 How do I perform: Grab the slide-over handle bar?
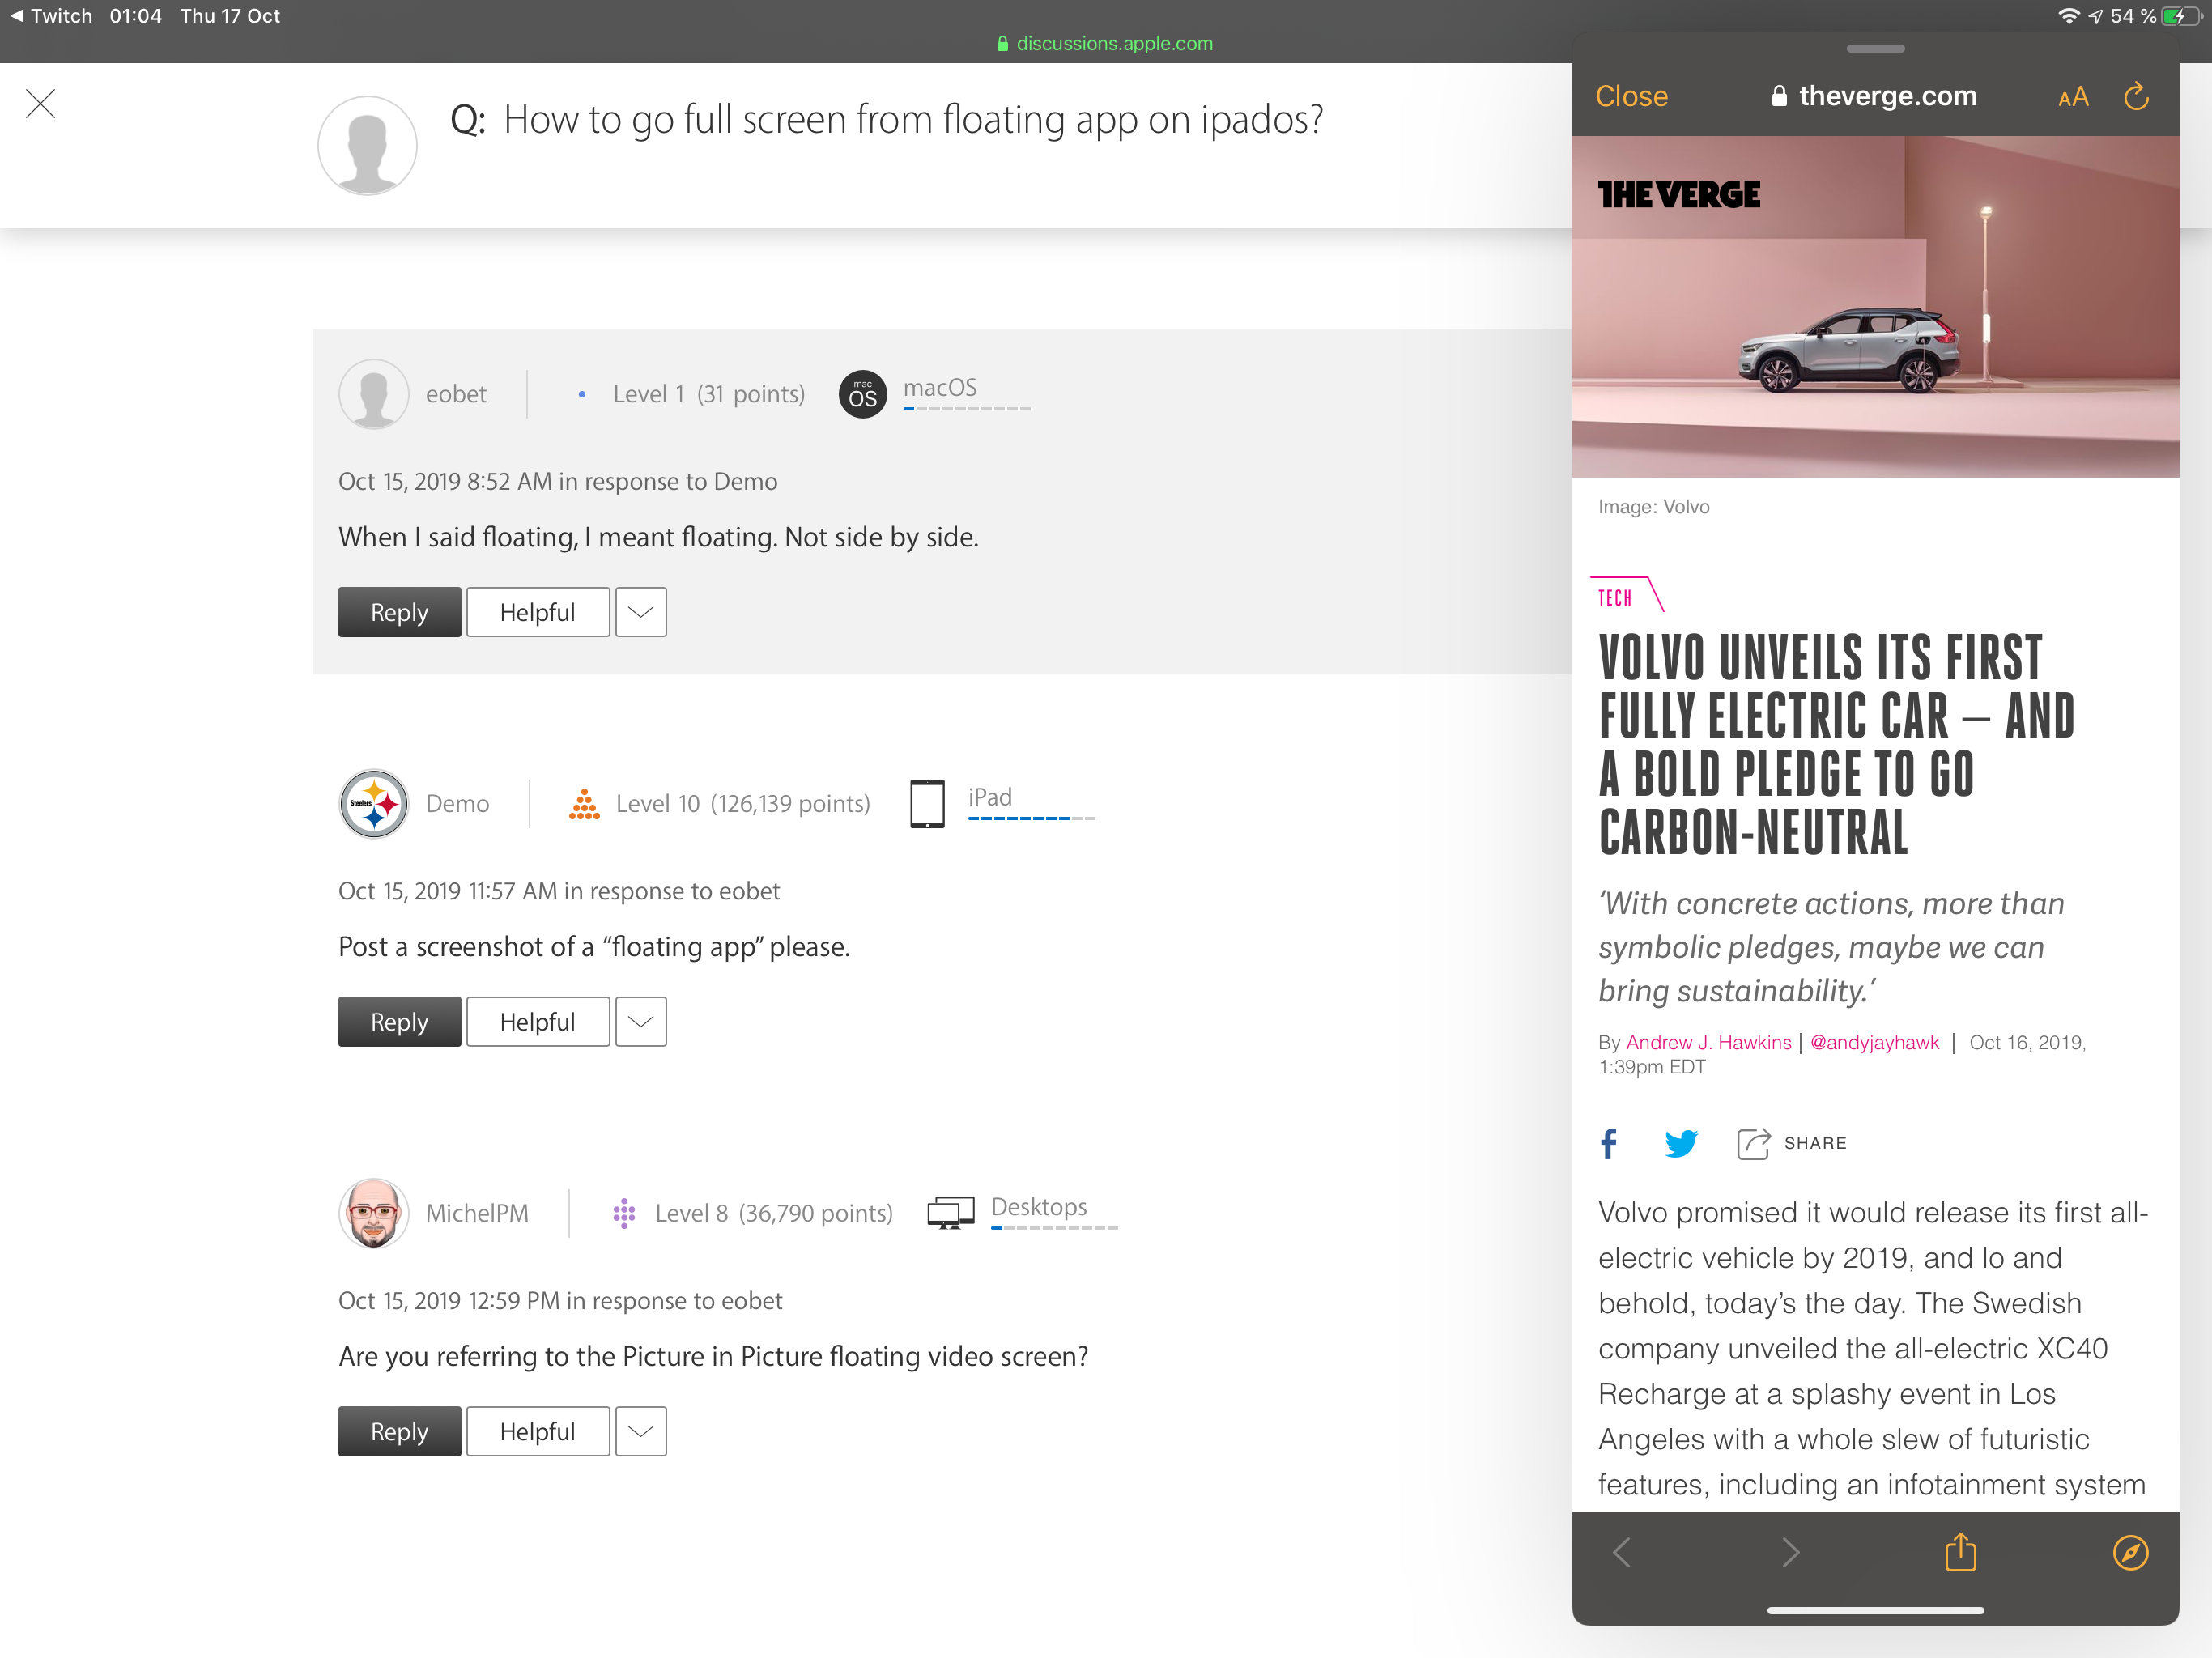(x=1875, y=48)
